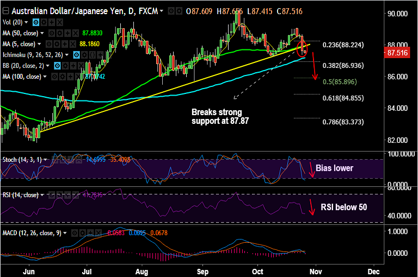Hide BB (20, close, 2) using its eye icon
Image resolution: width=418 pixels, height=277 pixels.
coord(57,66)
